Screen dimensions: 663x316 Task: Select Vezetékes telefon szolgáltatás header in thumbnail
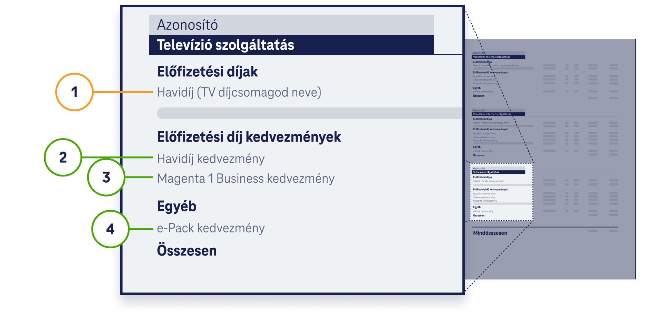491,57
